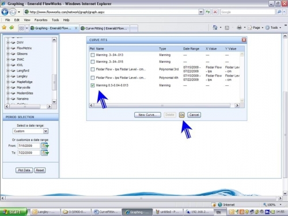Click the Start button
Image resolution: width=288 pixels, height=216 pixels.
(x=13, y=212)
